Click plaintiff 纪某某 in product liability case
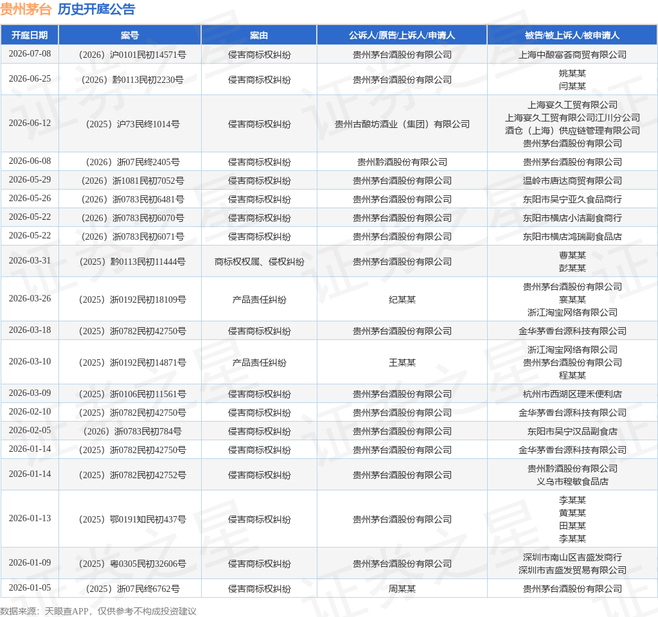658x617 pixels. (402, 300)
